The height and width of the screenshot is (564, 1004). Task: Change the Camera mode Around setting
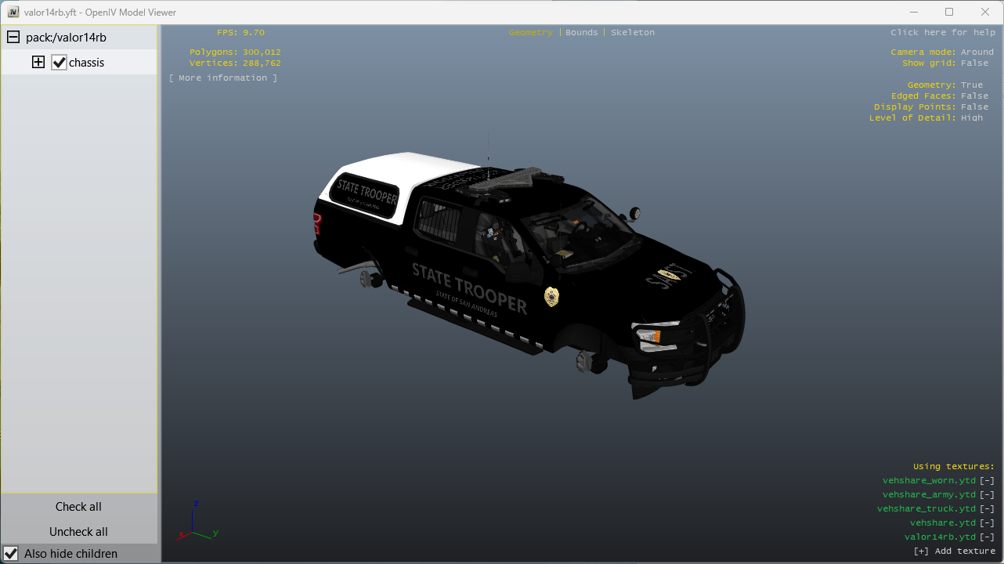coord(977,52)
